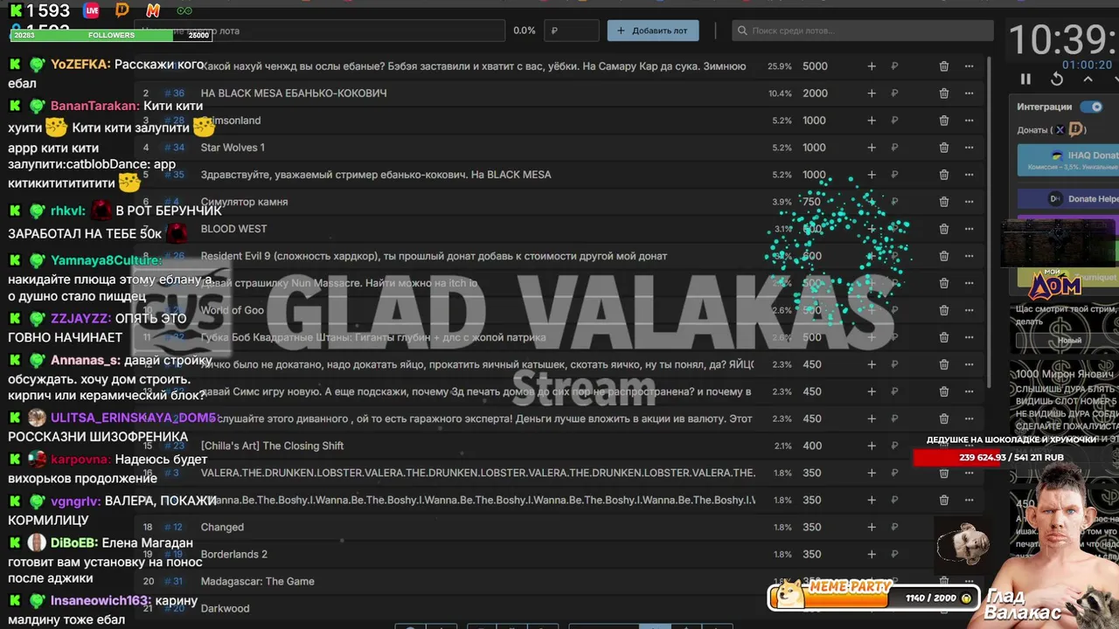
Task: Add amount to the Borderlands 2 lot
Action: pyautogui.click(x=872, y=554)
